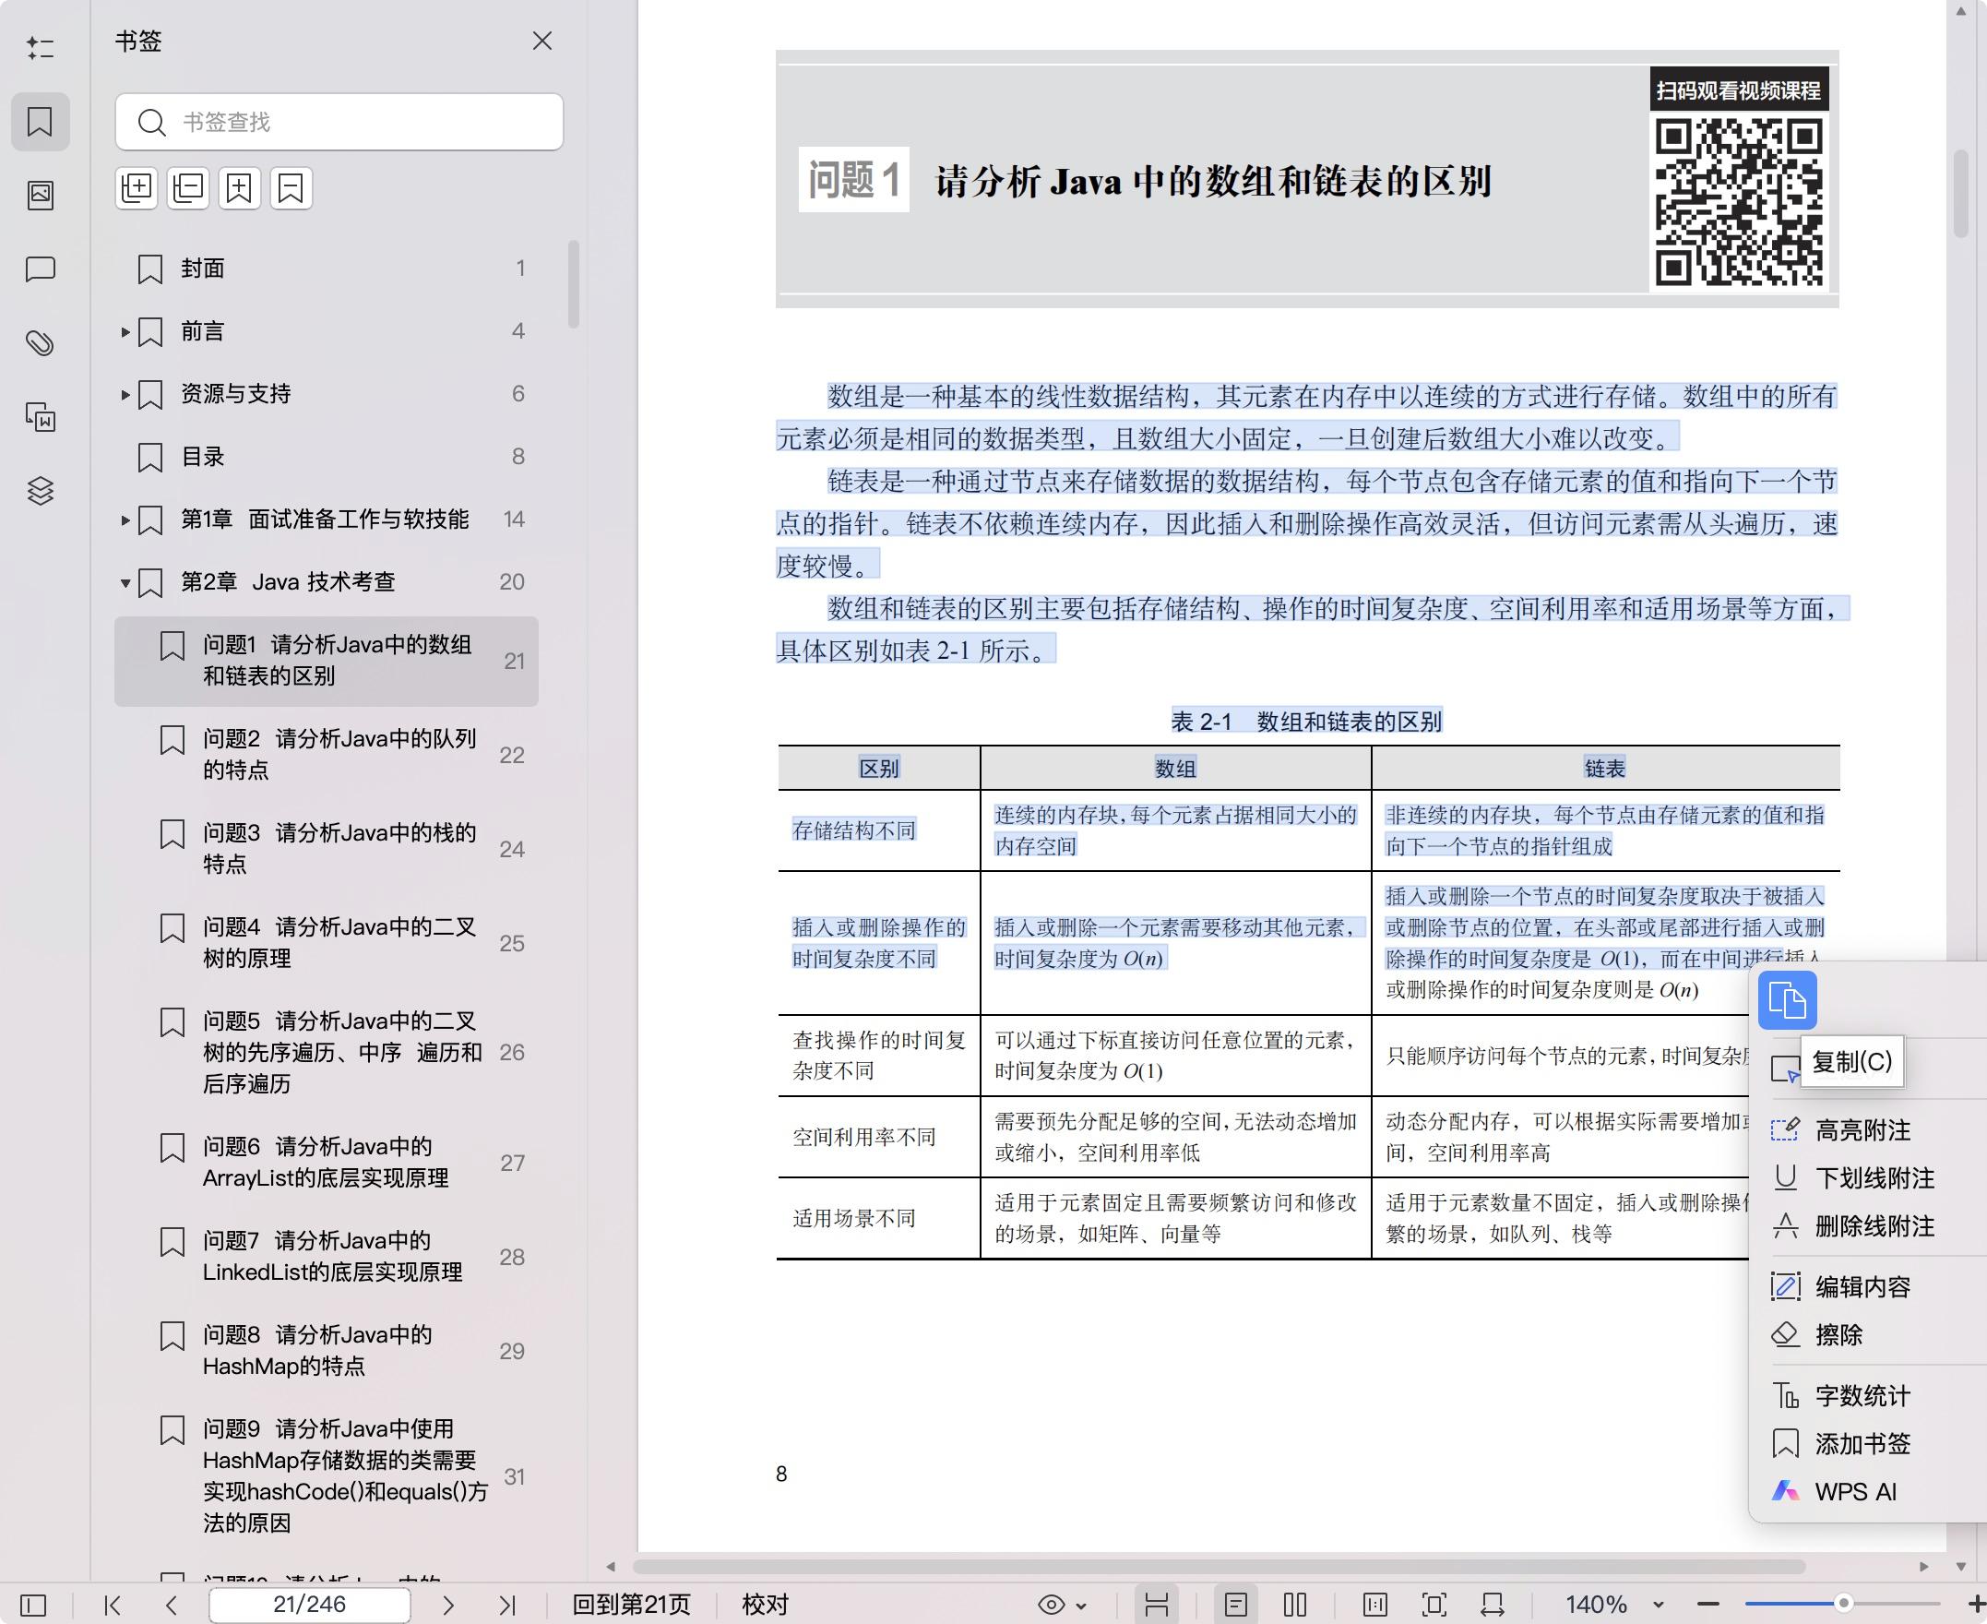The image size is (1987, 1624).
Task: Jump to the 目录 bookmark
Action: [x=327, y=457]
